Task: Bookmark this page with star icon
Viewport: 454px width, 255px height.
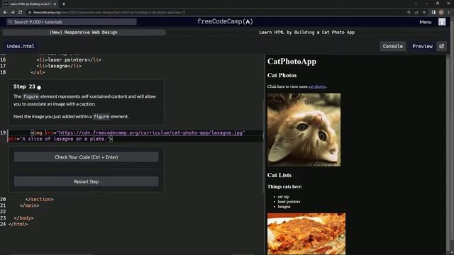Action: [x=424, y=13]
